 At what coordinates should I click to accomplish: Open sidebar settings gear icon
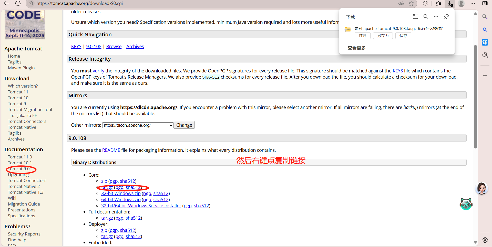(485, 240)
